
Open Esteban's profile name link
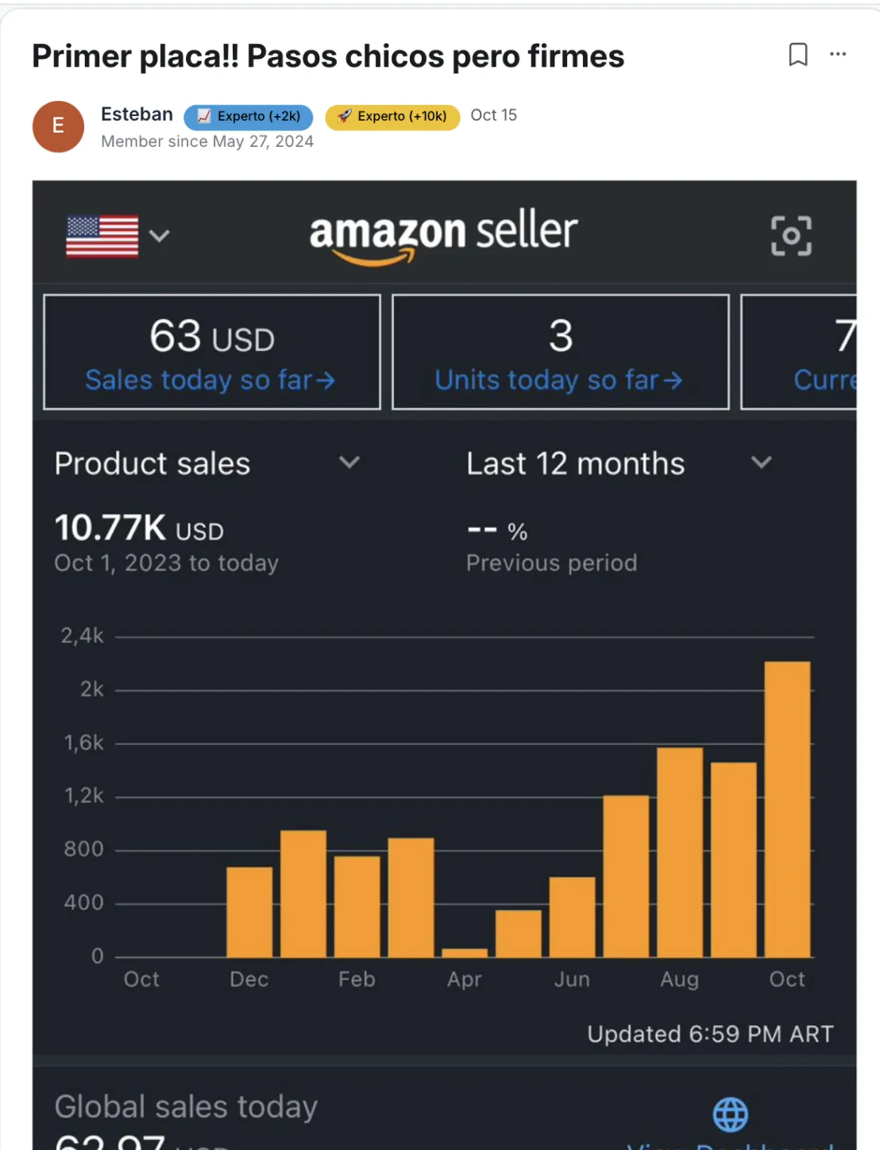pos(137,114)
